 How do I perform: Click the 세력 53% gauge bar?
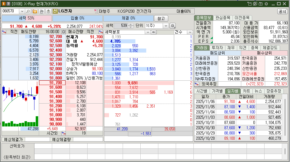[27, 18]
